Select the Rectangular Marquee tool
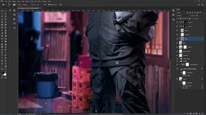The height and width of the screenshot is (115, 206). pos(5,11)
